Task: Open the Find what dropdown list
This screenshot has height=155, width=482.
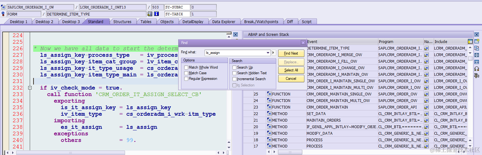Action: click(268, 53)
